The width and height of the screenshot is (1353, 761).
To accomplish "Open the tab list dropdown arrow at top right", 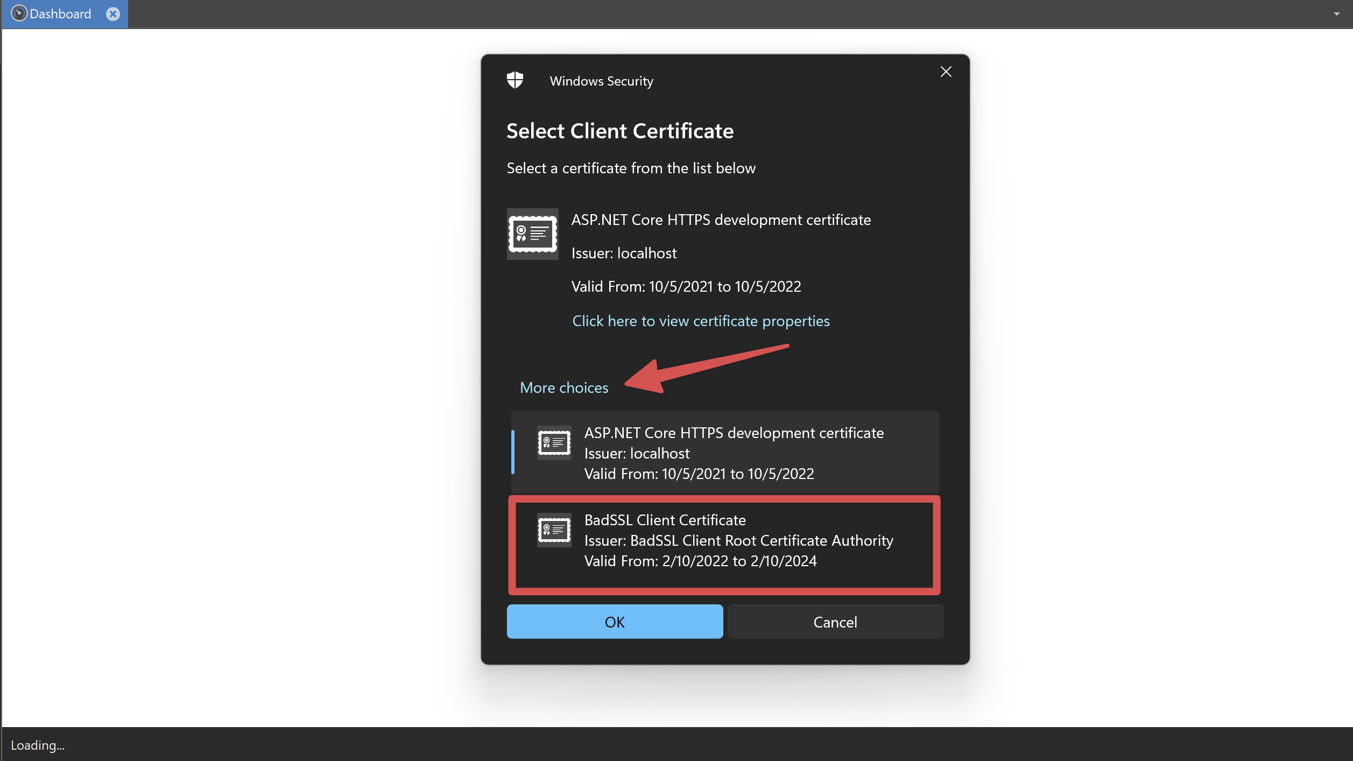I will coord(1336,14).
